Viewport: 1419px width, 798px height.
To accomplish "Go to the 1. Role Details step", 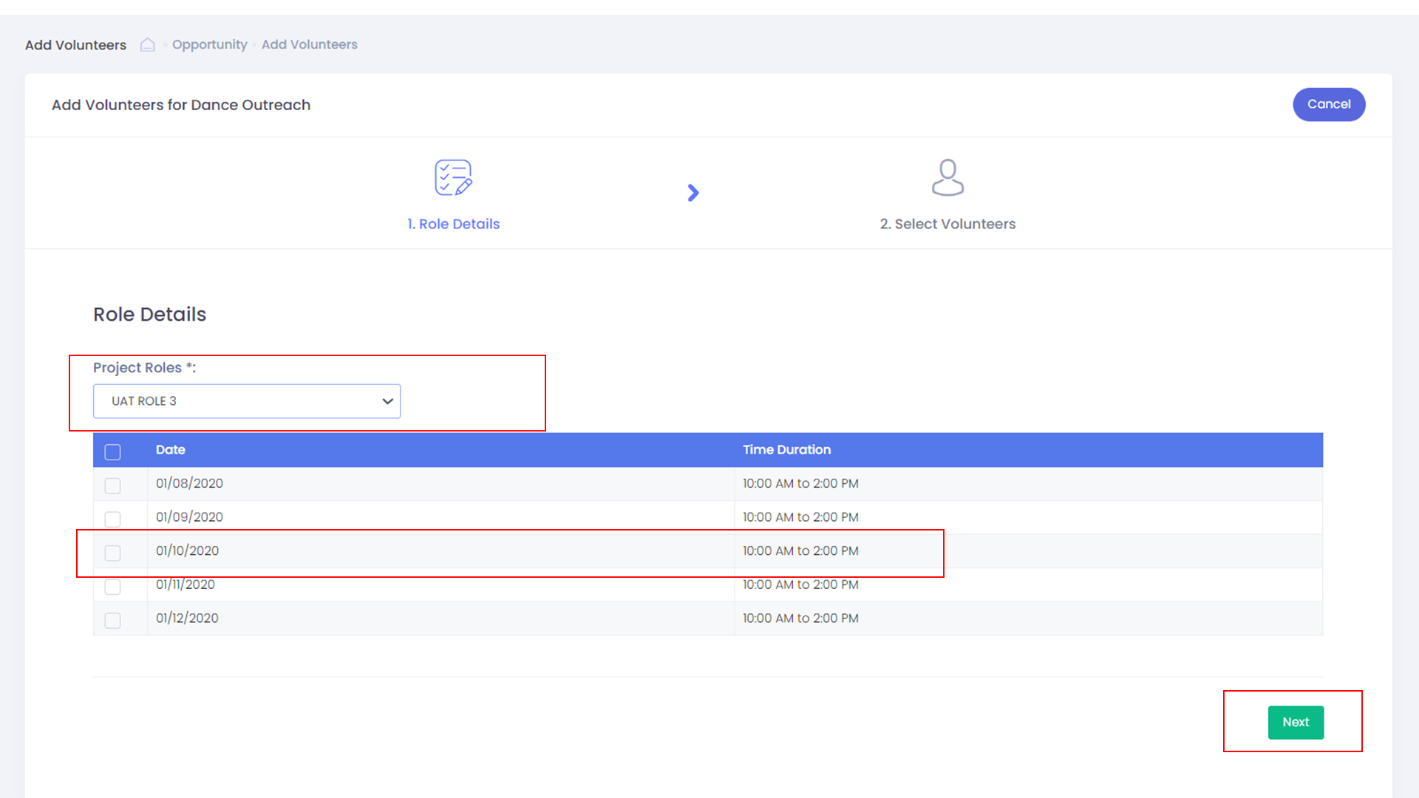I will [x=453, y=224].
